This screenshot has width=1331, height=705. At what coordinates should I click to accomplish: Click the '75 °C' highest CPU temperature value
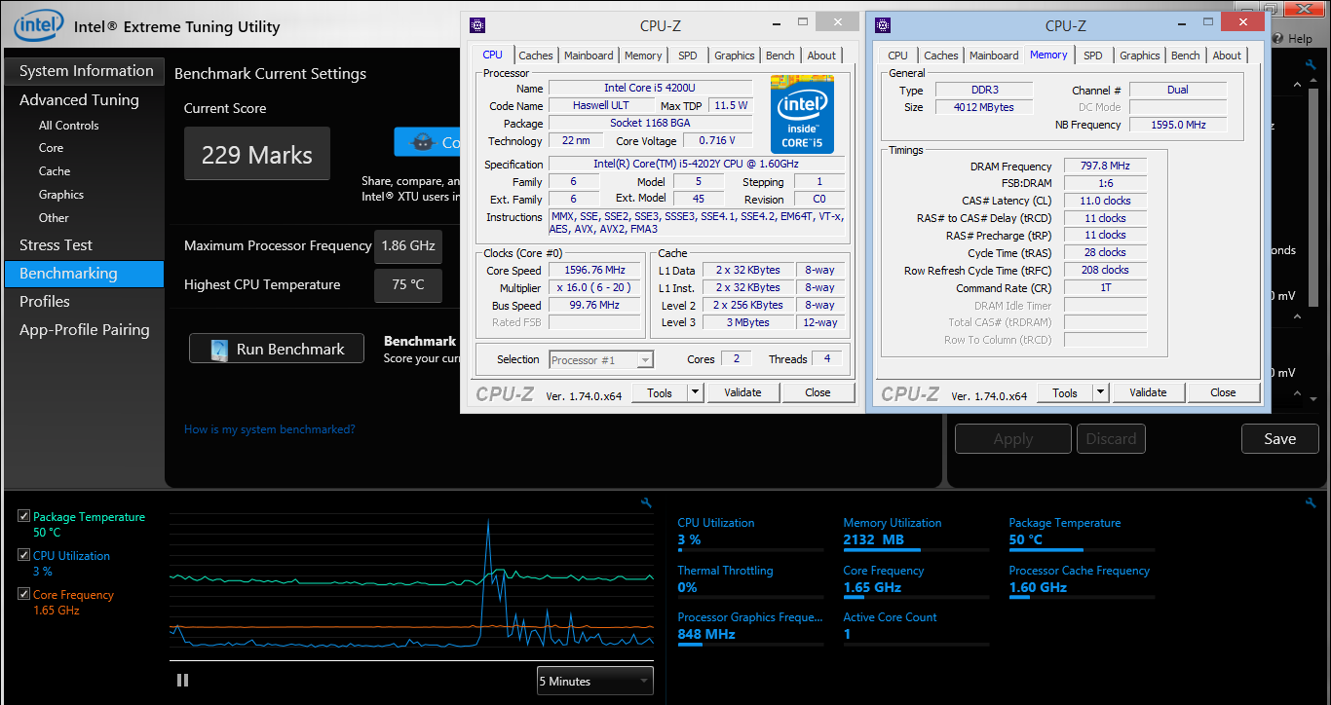(408, 285)
